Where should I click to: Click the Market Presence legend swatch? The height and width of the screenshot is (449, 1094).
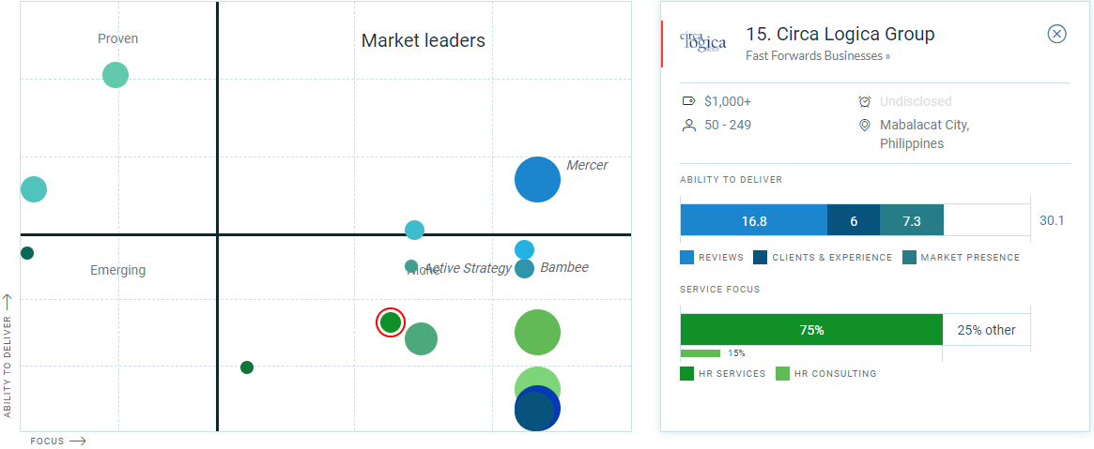[x=908, y=258]
